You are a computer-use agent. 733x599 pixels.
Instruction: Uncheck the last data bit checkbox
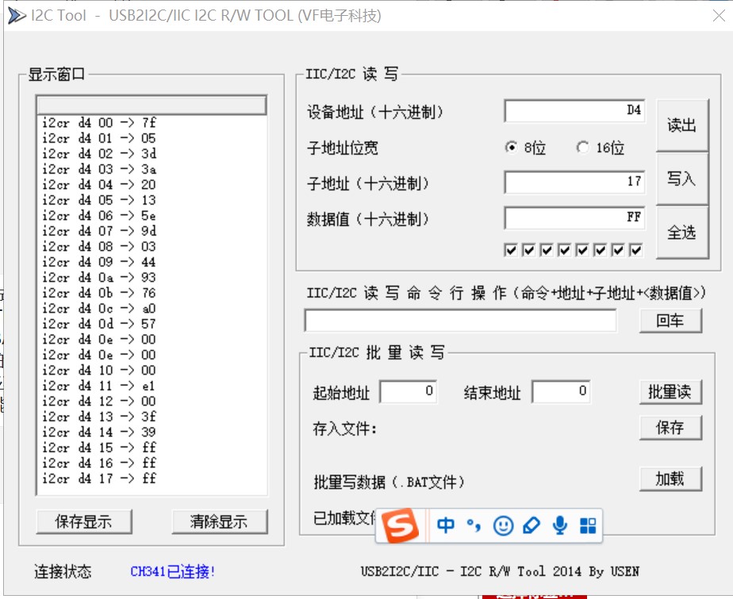(635, 250)
